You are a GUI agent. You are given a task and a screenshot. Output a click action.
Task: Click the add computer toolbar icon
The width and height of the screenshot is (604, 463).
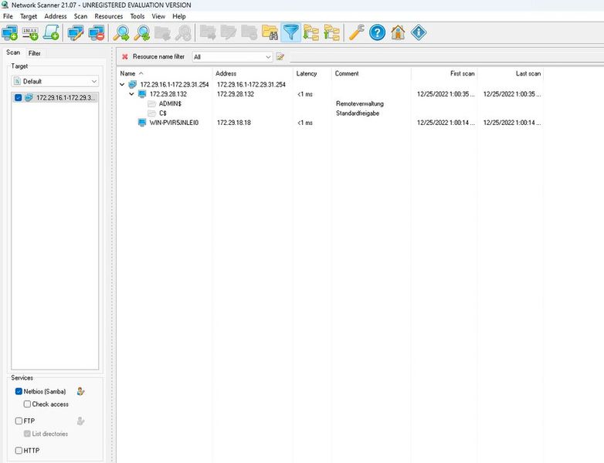(x=9, y=32)
